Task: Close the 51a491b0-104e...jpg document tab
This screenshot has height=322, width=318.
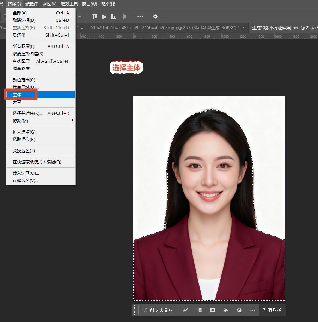Action: pyautogui.click(x=243, y=28)
